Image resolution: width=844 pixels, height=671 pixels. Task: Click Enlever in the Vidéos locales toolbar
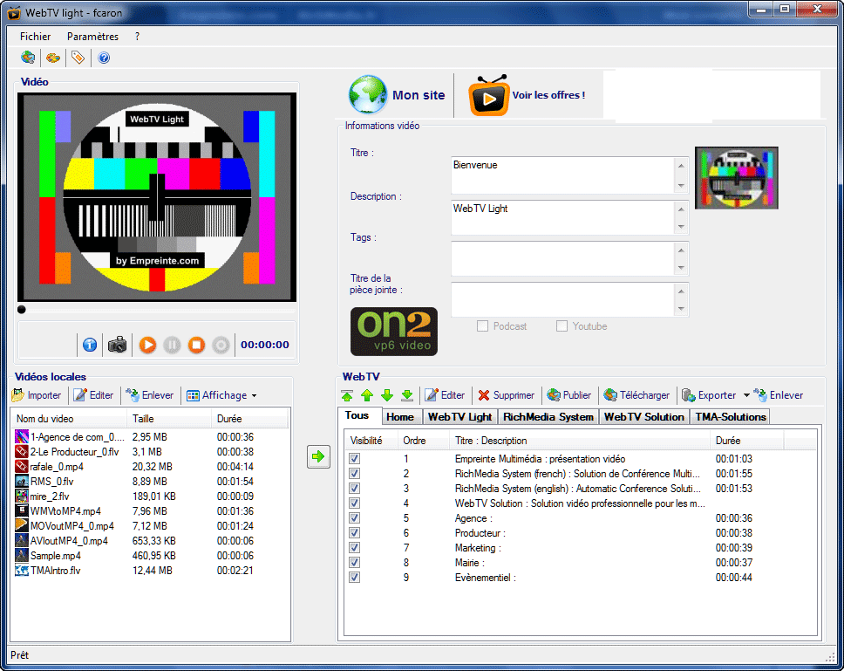tap(150, 395)
